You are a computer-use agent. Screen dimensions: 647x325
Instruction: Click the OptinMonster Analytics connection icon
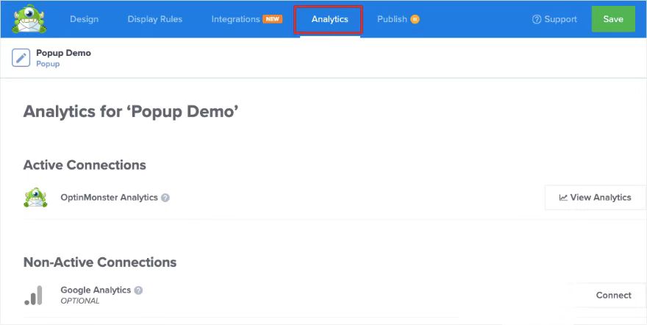click(35, 198)
